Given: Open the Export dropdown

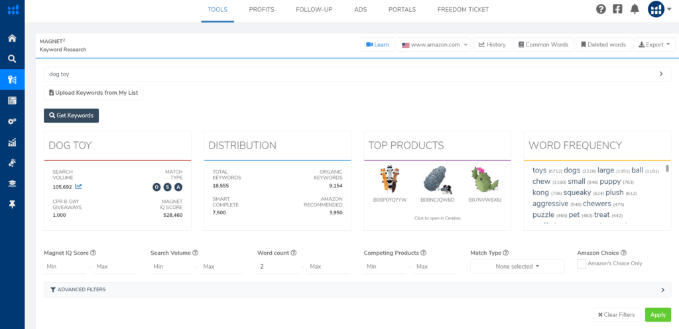Looking at the screenshot, I should click(654, 44).
